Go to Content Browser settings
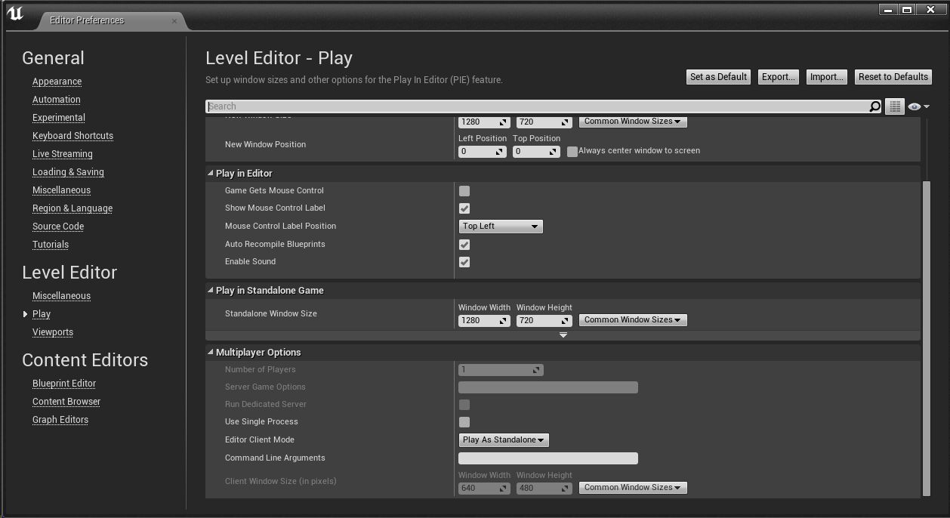 (x=66, y=402)
